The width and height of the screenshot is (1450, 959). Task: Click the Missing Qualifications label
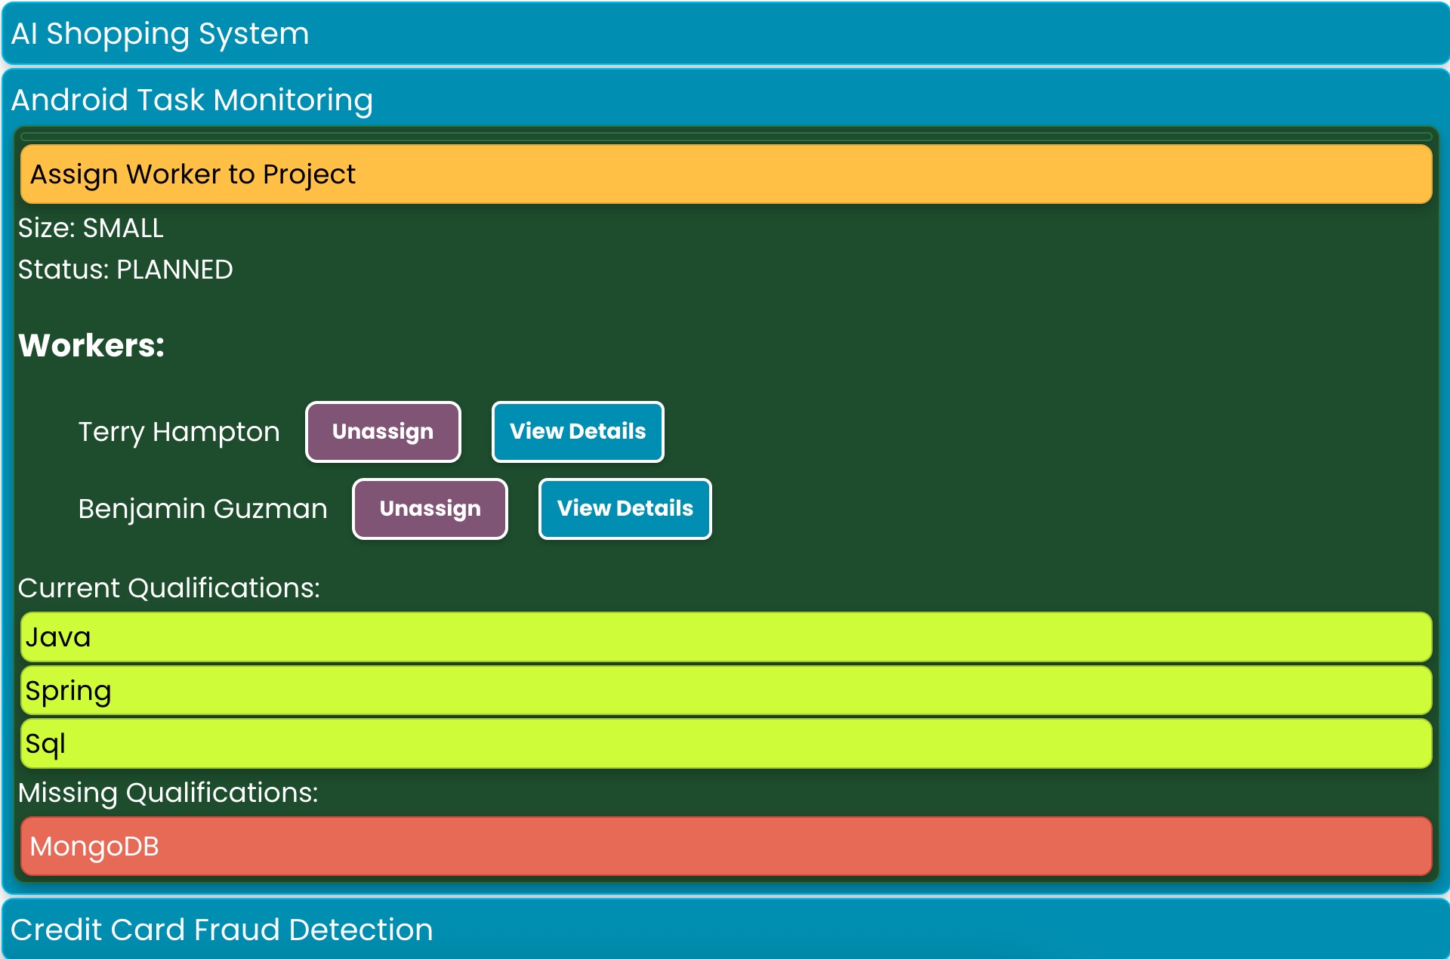pos(168,793)
